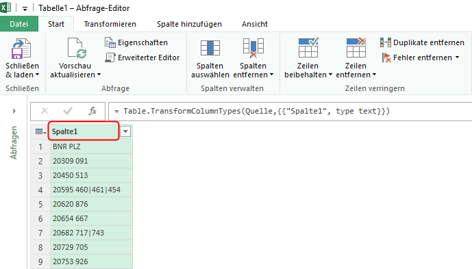Viewport: 472px width, 269px height.
Task: Confirm the formula with the checkmark
Action: [68, 111]
